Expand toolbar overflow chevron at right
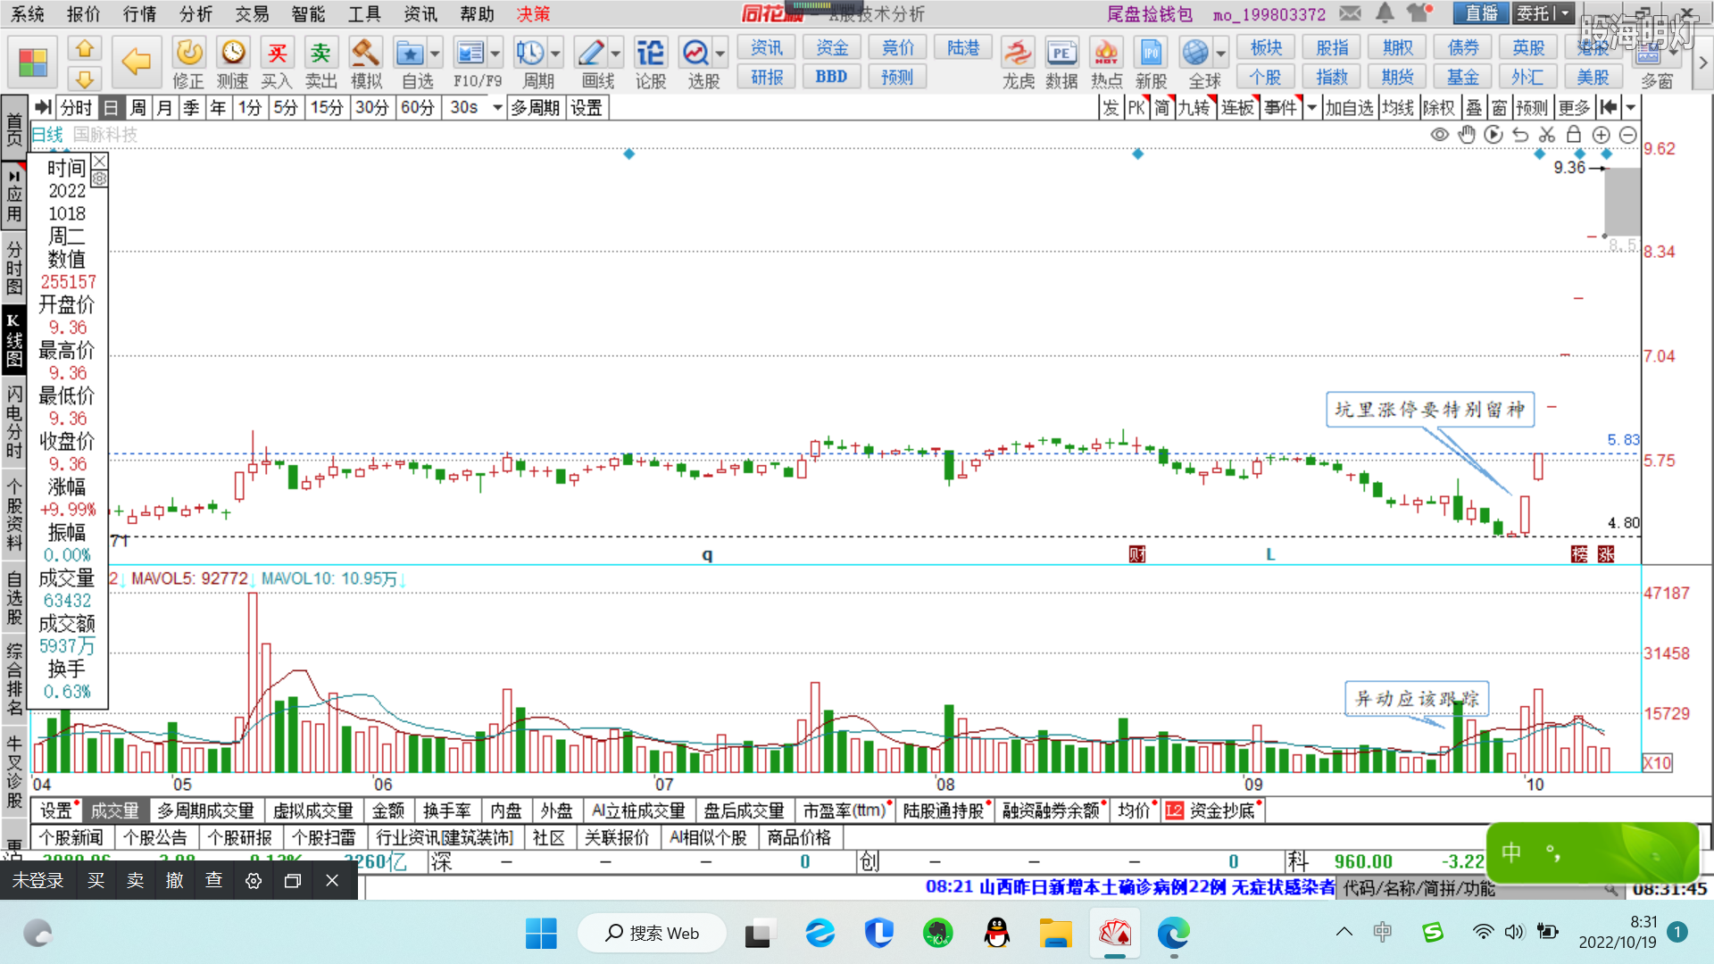This screenshot has width=1714, height=964. point(1702,62)
